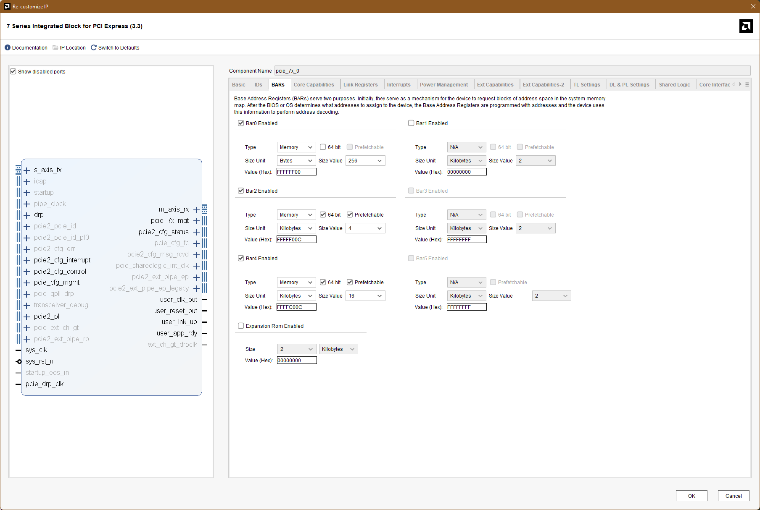The image size is (760, 510).
Task: Expand the pcie_cfg_mgmt port plus icon
Action: [x=27, y=282]
